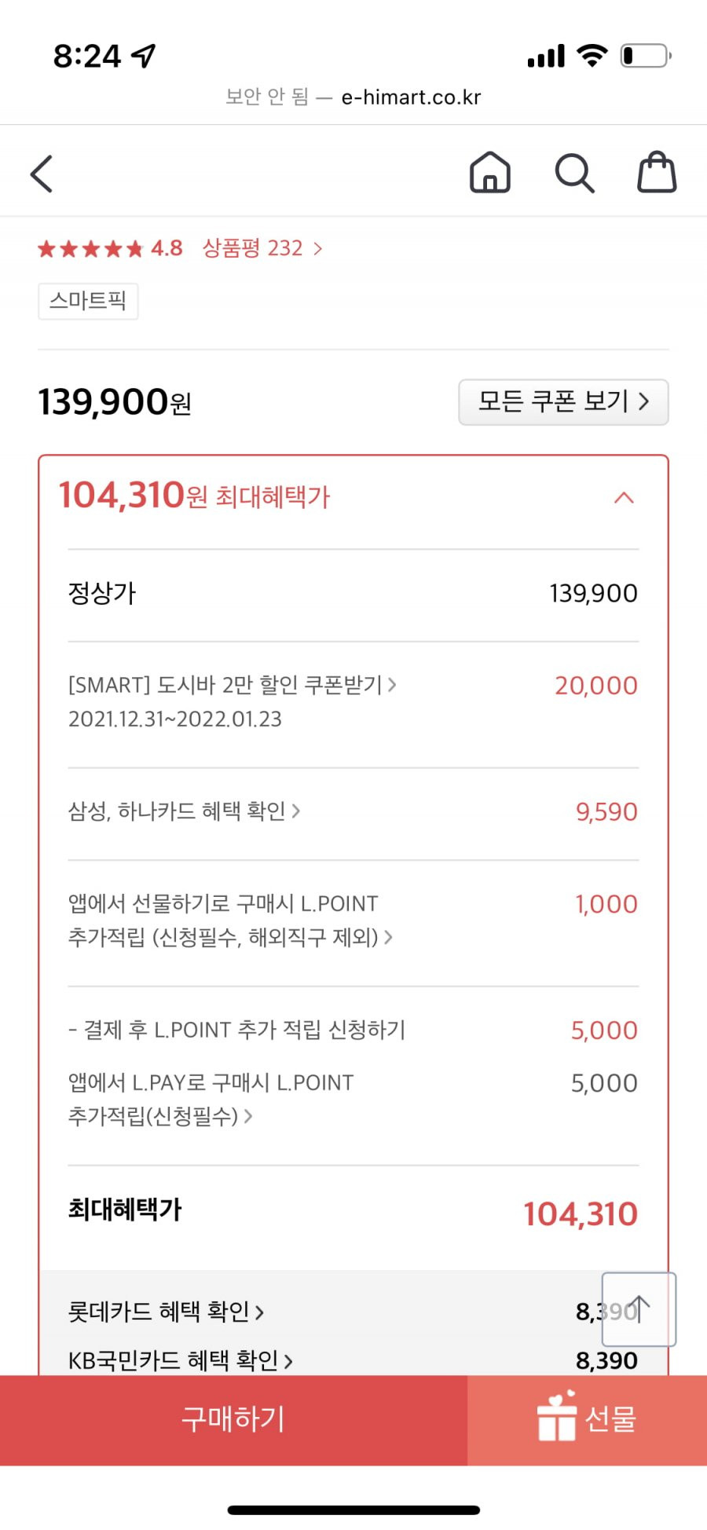This screenshot has height=1530, width=707.
Task: Tap the 구매하기 purchase button
Action: [233, 1419]
